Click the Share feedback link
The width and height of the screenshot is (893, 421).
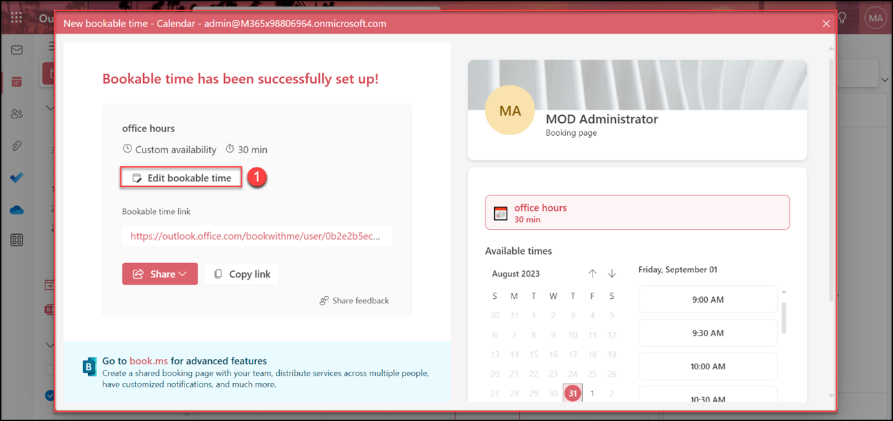click(354, 301)
